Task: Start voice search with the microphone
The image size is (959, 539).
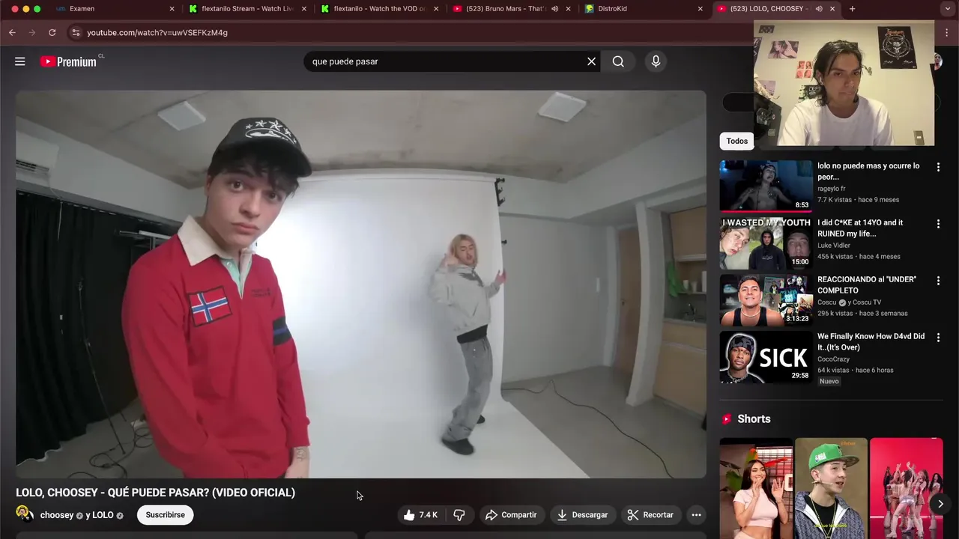Action: click(656, 61)
